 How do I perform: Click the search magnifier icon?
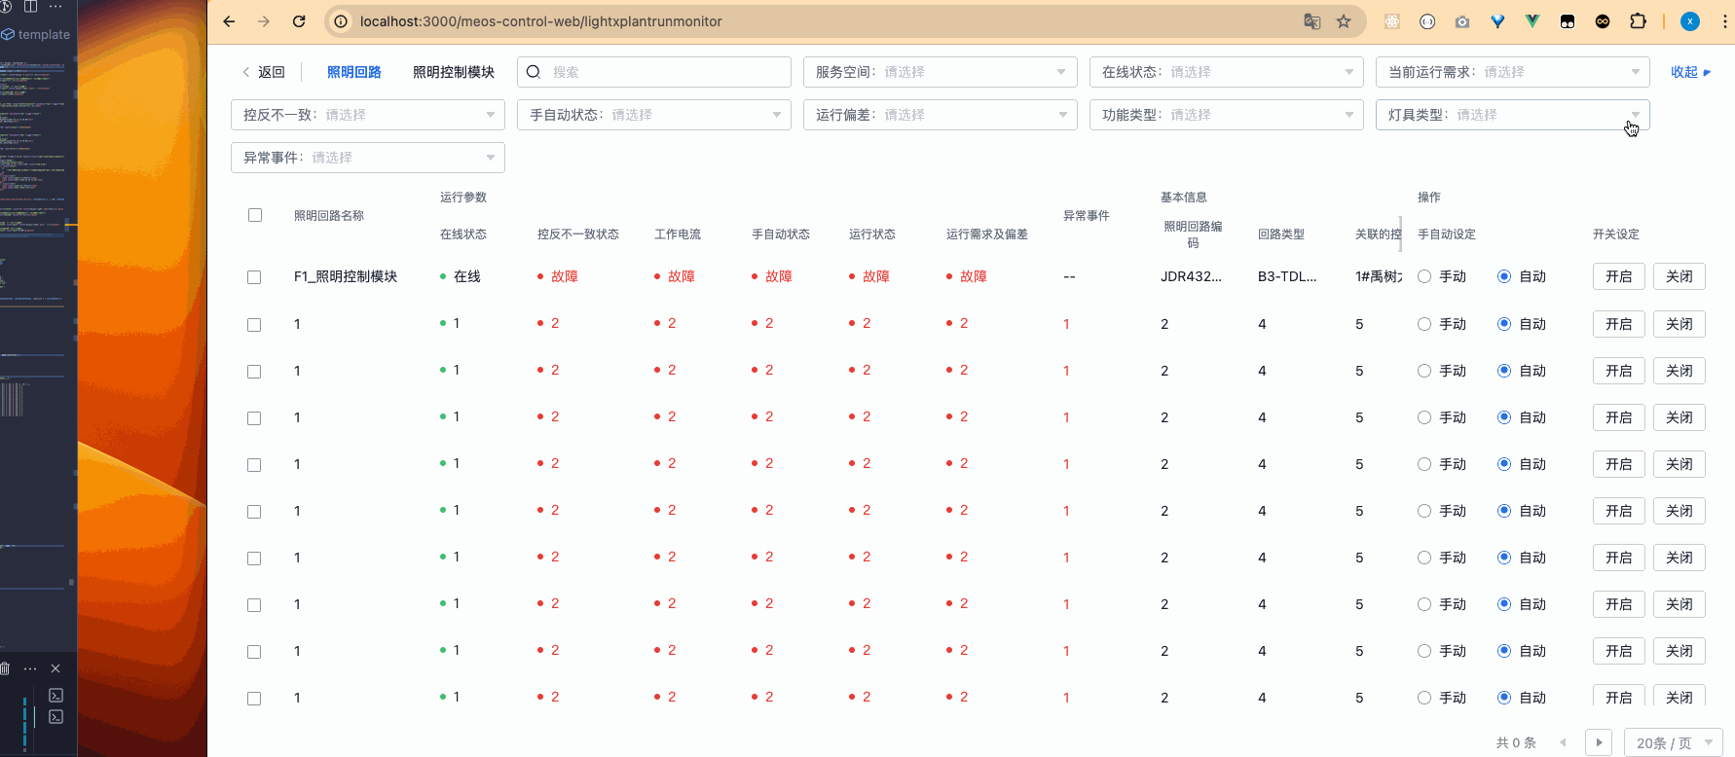534,72
